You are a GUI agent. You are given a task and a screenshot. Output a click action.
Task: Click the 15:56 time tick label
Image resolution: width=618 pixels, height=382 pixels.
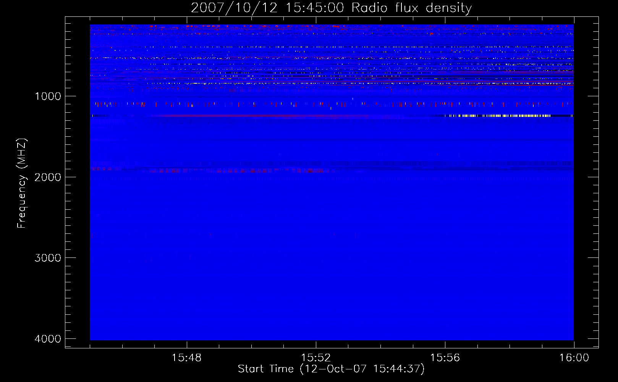point(445,358)
